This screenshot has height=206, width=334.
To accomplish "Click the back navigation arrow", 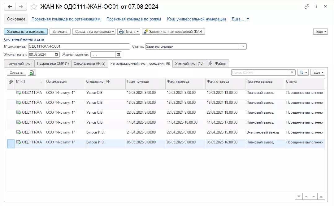I will (x=10, y=7).
